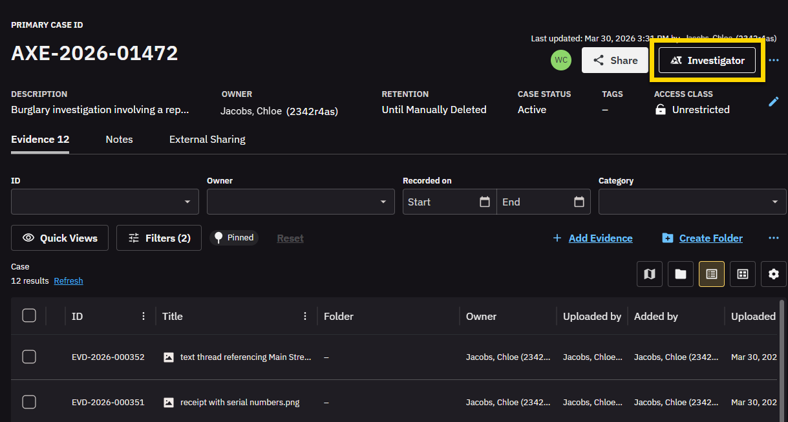Click the Share button

point(615,60)
